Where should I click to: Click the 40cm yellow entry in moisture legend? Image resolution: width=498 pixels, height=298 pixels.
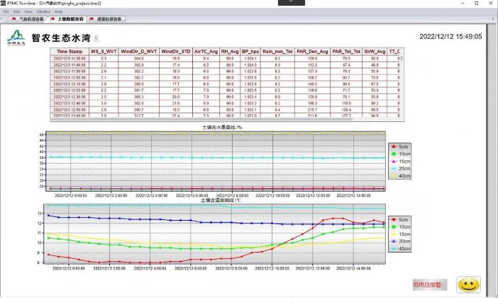[x=400, y=176]
